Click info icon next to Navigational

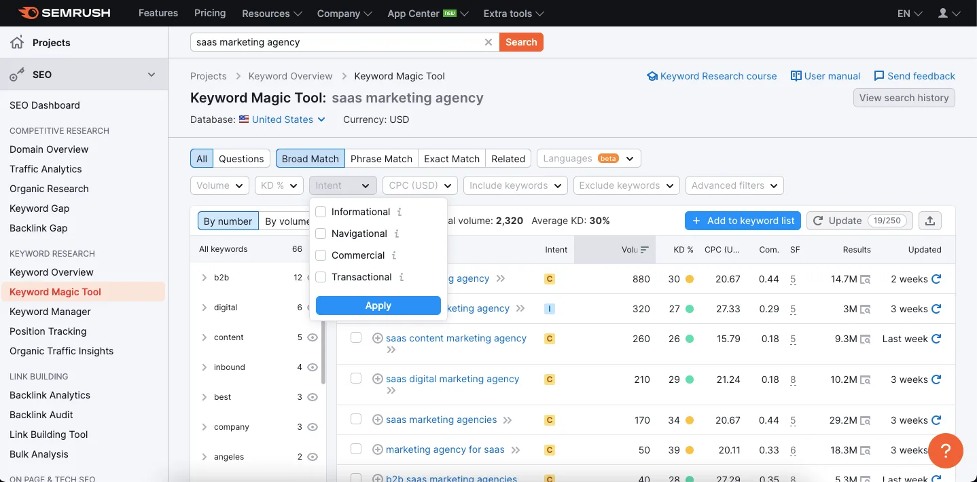click(x=397, y=234)
